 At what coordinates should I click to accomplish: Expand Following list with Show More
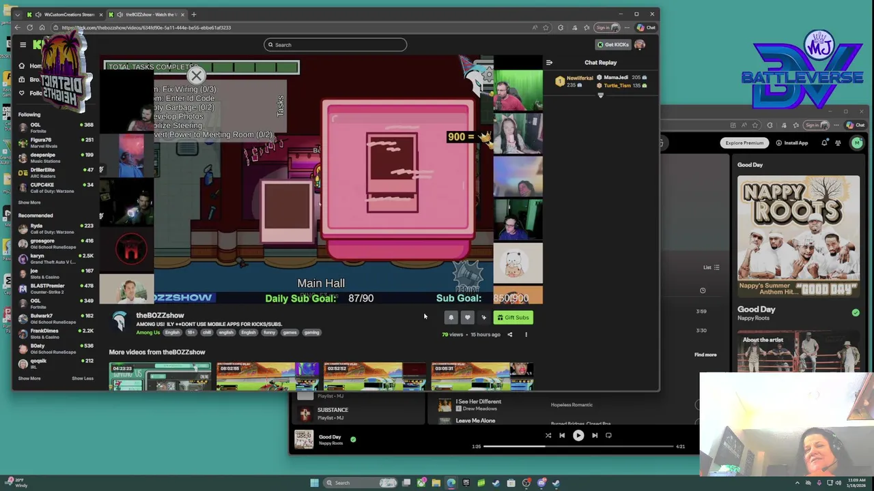point(29,203)
